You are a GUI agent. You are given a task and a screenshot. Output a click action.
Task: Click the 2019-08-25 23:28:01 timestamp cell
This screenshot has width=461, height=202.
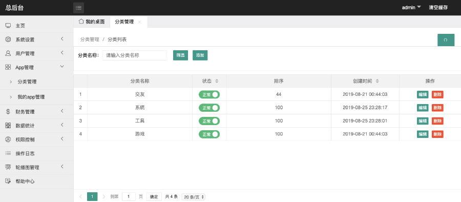pos(365,120)
